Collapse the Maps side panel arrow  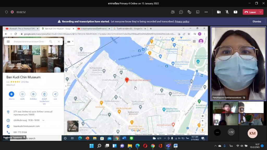(x=66, y=86)
